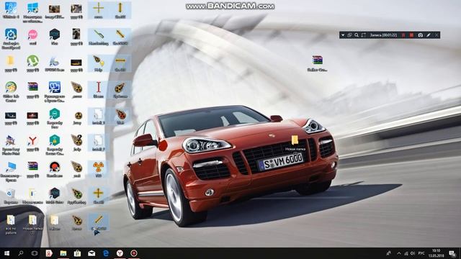Launch Yandex red Я icon on taskbar
Image resolution: width=461 pixels, height=259 pixels.
tap(49, 253)
